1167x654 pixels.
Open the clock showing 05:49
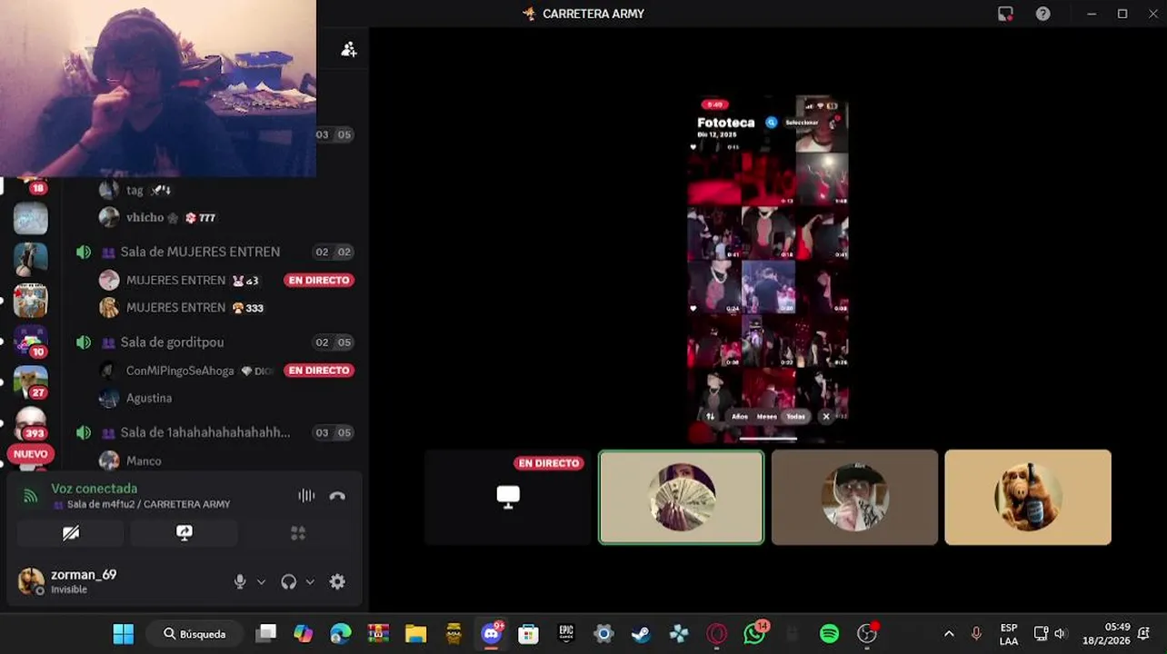pyautogui.click(x=1105, y=634)
